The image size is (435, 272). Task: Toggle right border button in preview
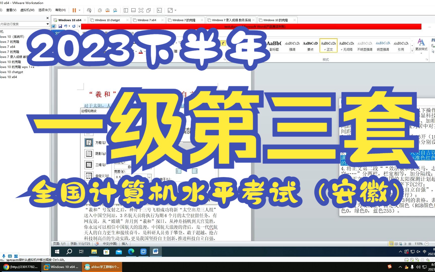[x=195, y=171]
